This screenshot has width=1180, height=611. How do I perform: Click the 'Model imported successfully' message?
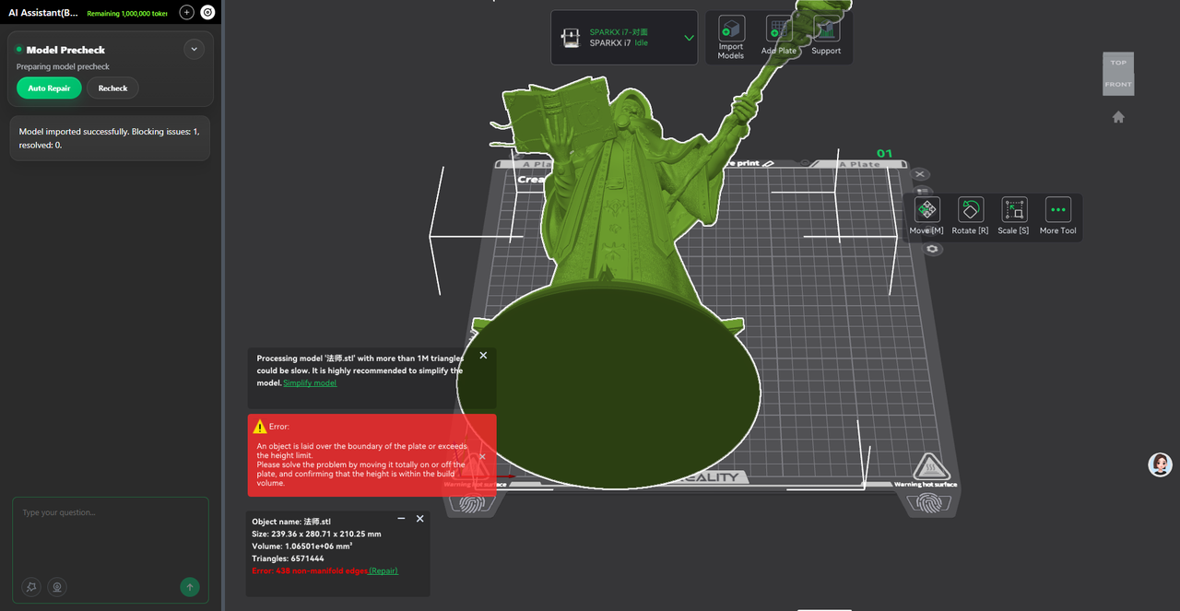tap(109, 138)
